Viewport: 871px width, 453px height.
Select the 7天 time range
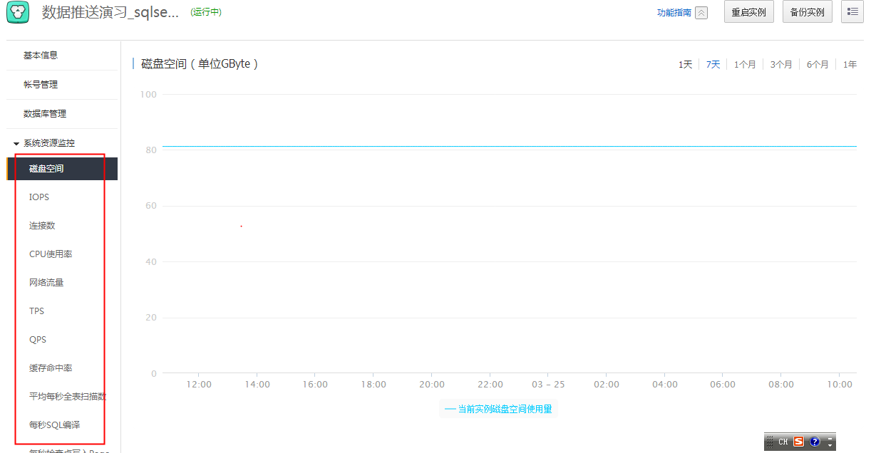[x=713, y=64]
